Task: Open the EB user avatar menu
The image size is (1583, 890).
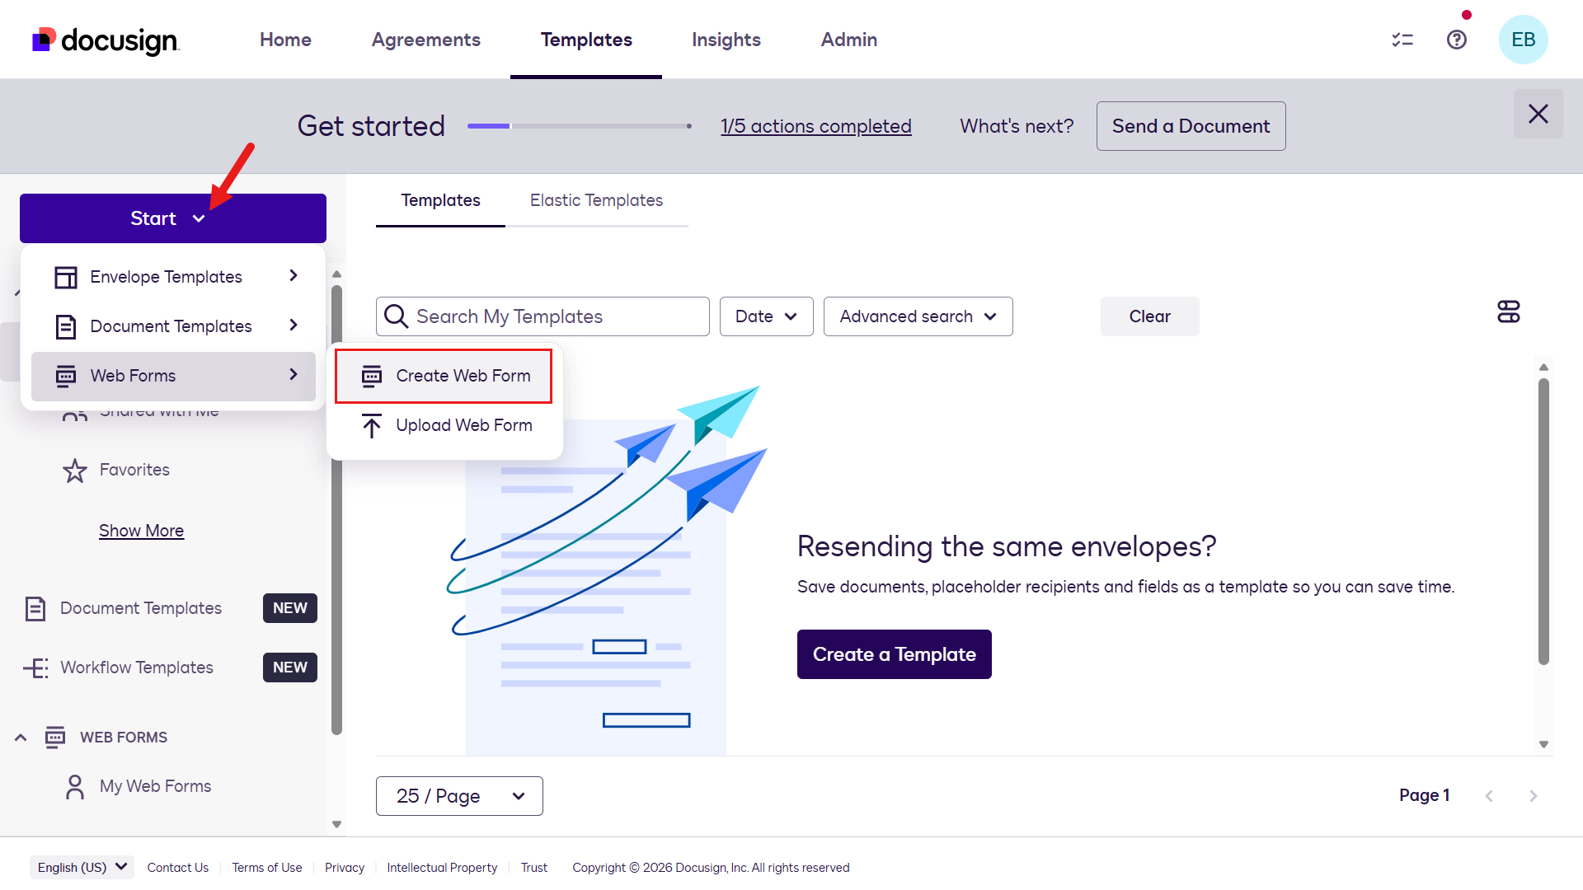Action: click(1523, 40)
